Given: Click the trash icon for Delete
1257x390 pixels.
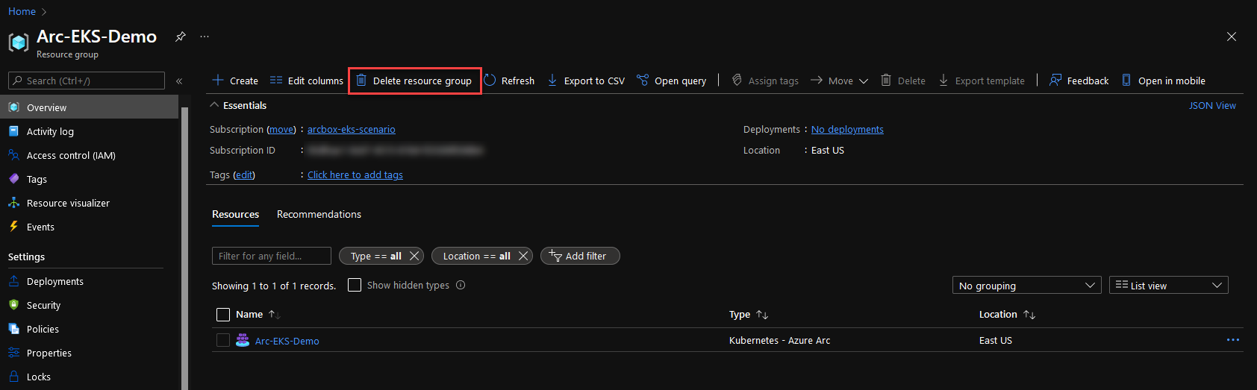Looking at the screenshot, I should pyautogui.click(x=886, y=80).
